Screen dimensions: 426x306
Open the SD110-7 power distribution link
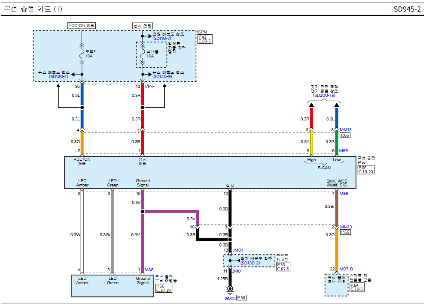(161, 39)
